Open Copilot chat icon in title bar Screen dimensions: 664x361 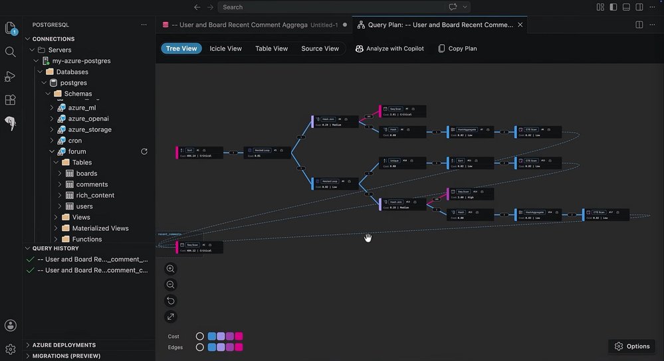[453, 7]
